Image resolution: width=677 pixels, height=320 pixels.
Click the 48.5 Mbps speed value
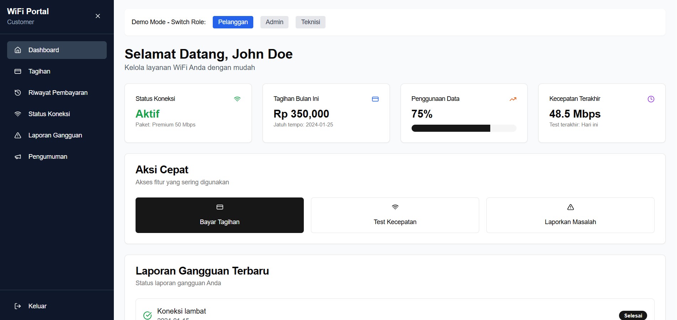pyautogui.click(x=575, y=114)
